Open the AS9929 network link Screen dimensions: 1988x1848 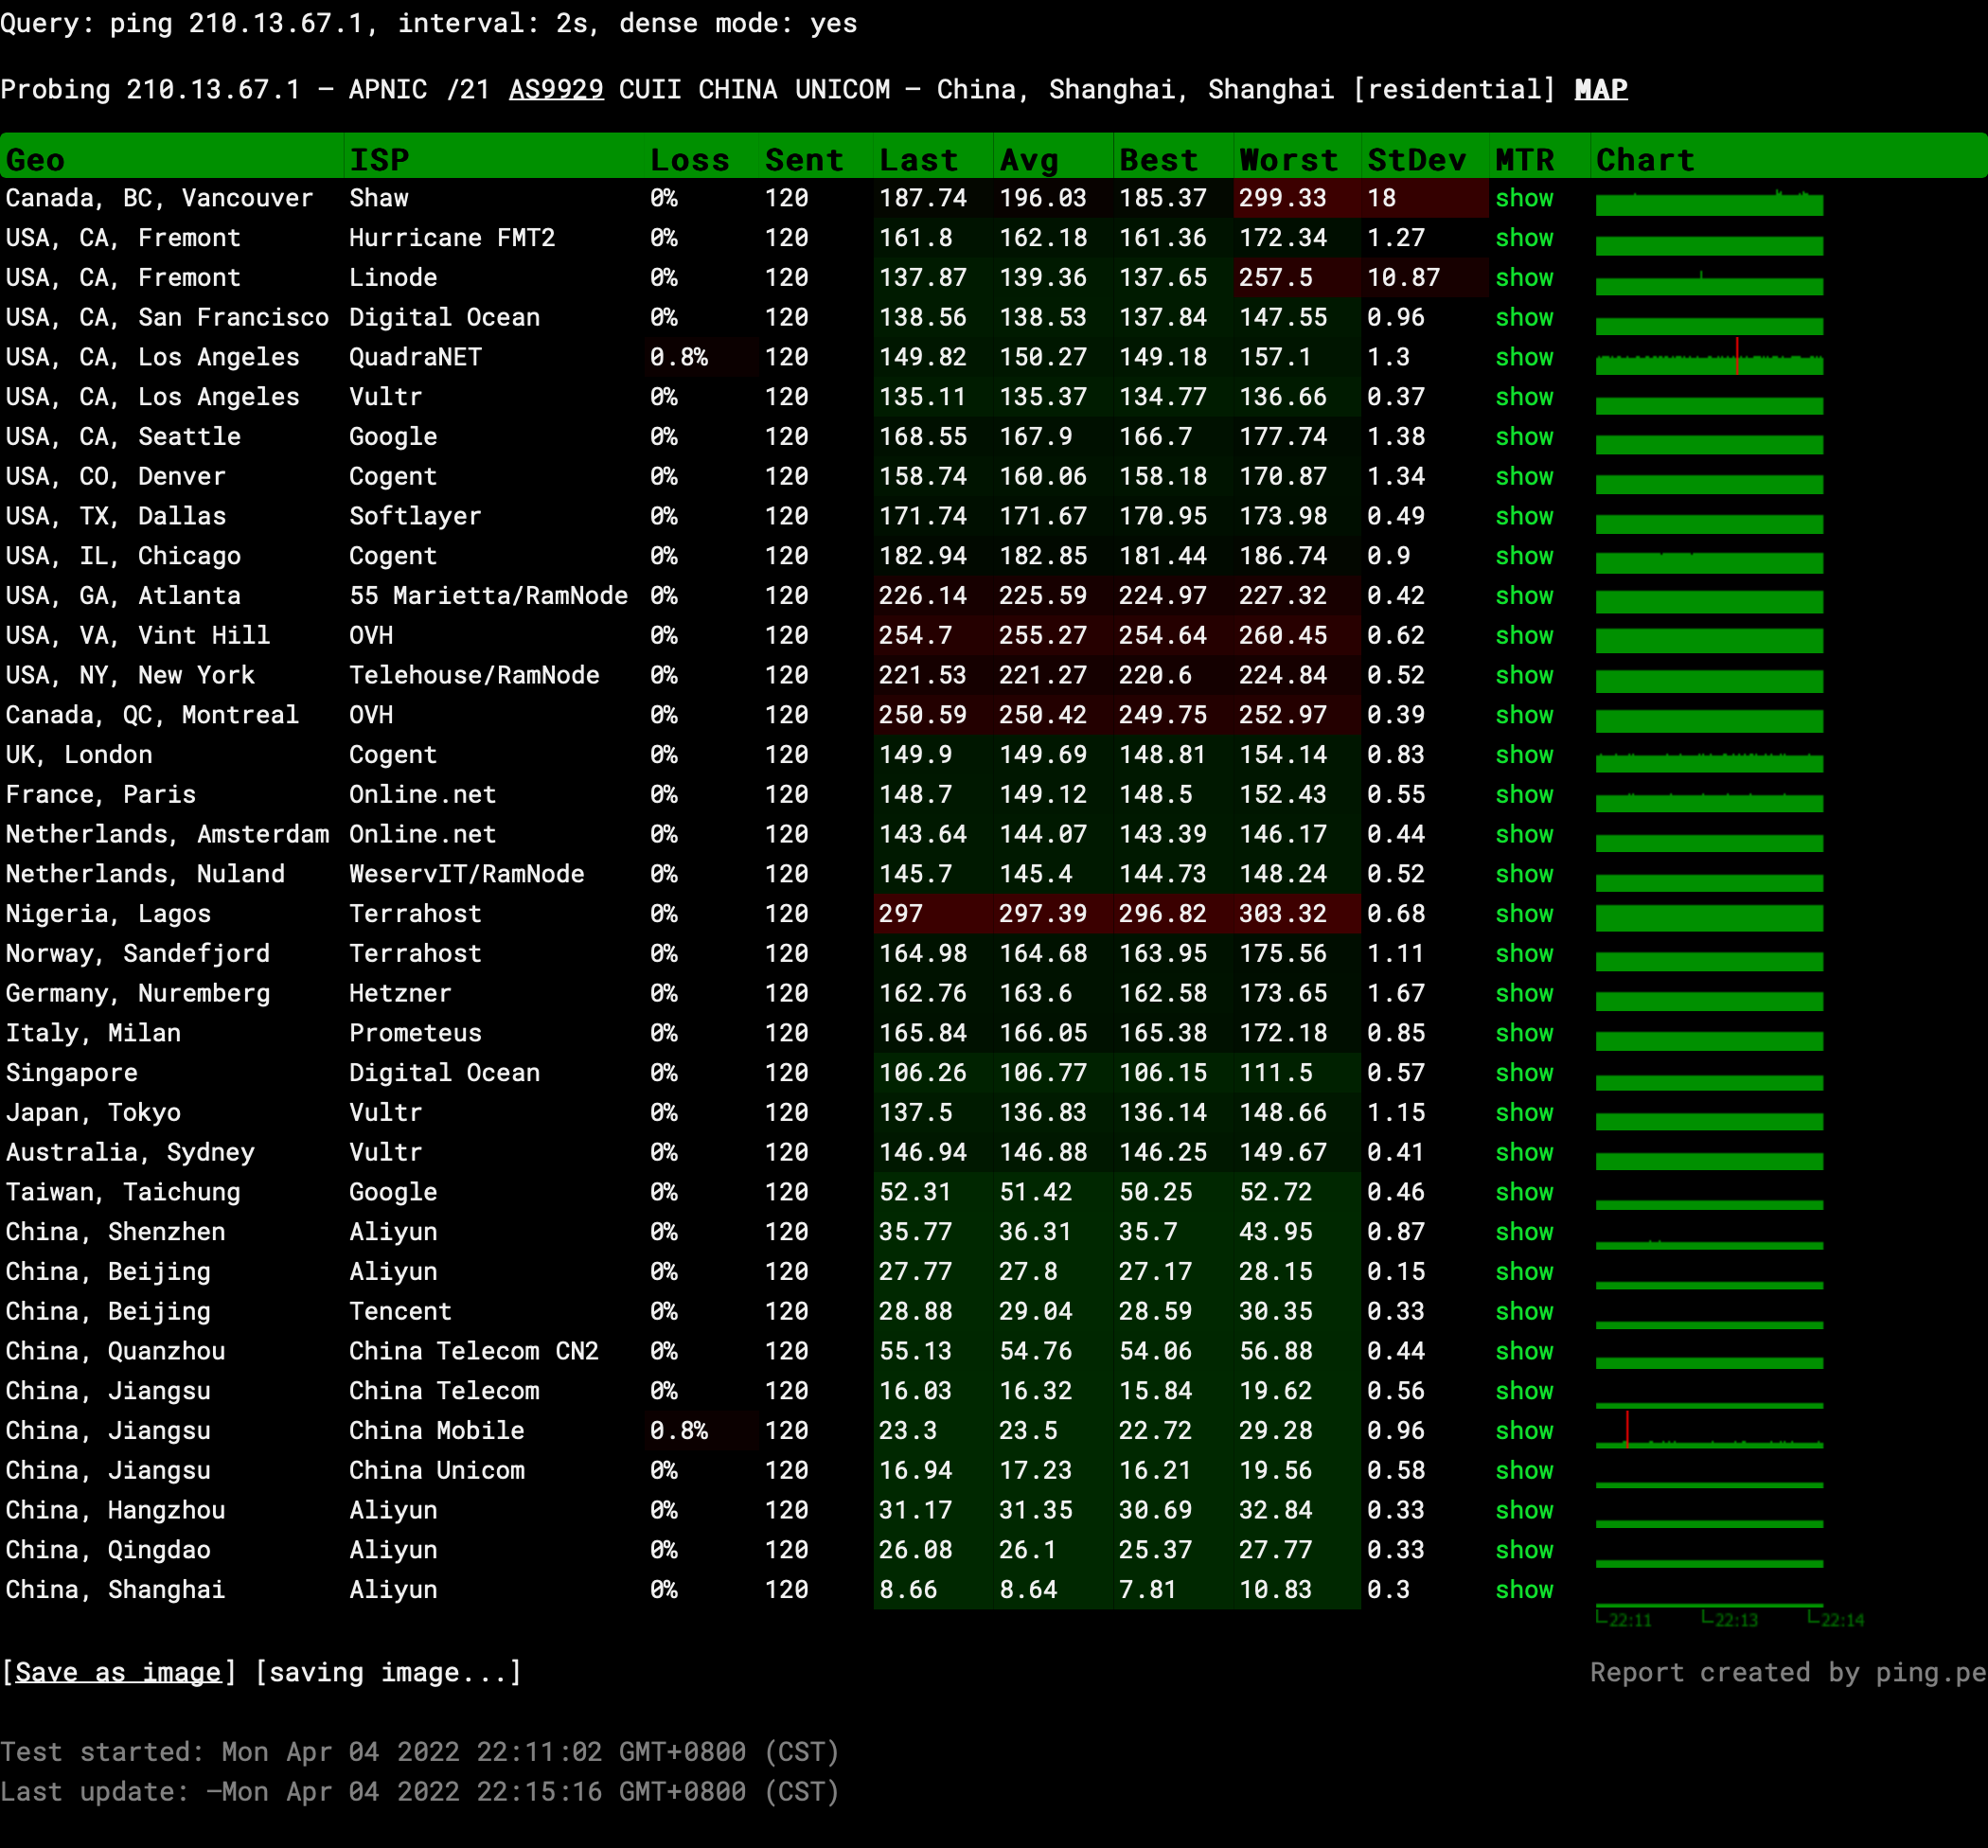556,89
